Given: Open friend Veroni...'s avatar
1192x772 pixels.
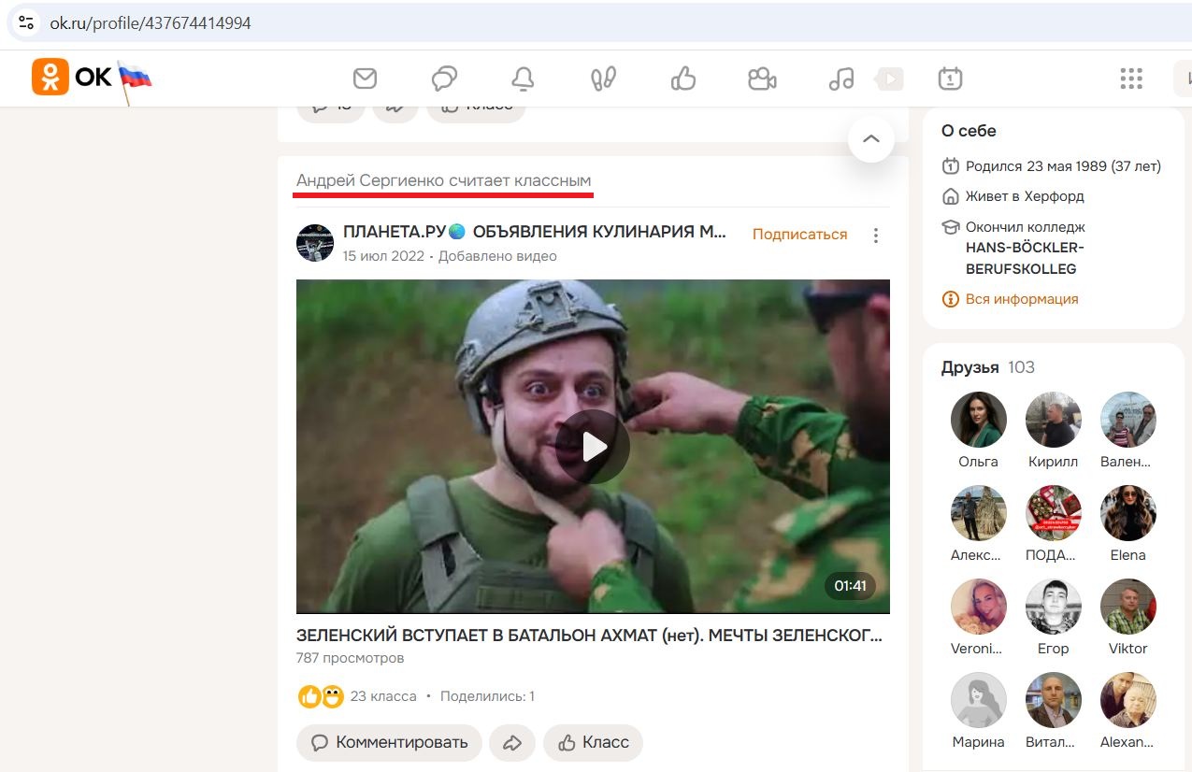Looking at the screenshot, I should tap(979, 607).
